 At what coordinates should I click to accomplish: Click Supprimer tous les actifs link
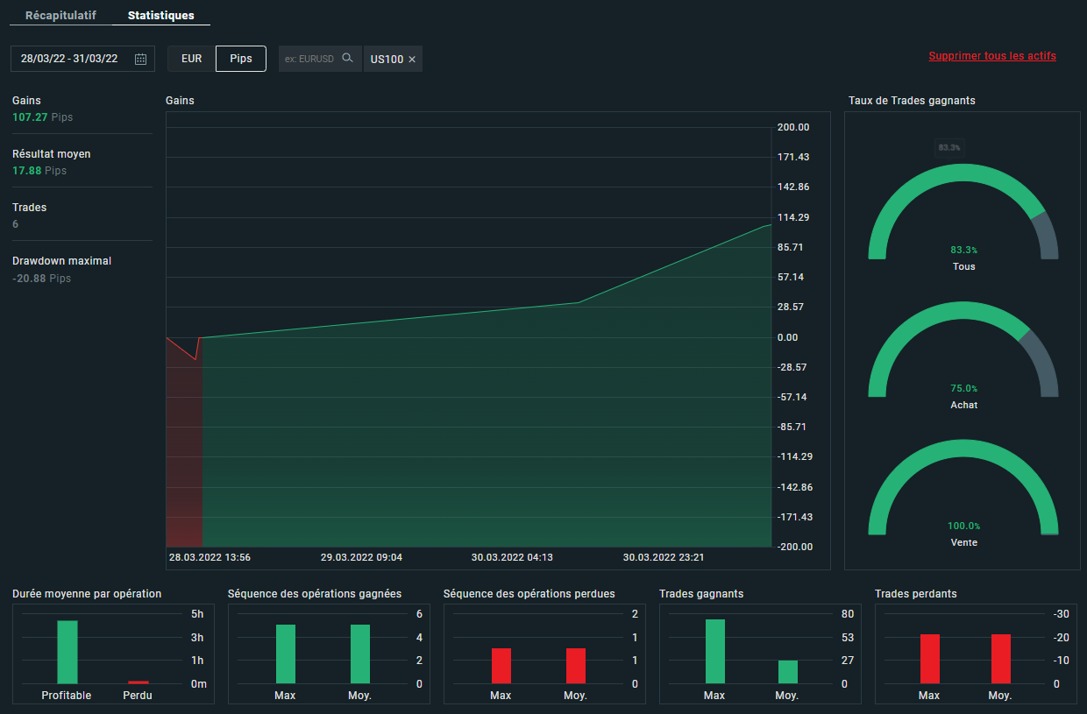pos(992,56)
